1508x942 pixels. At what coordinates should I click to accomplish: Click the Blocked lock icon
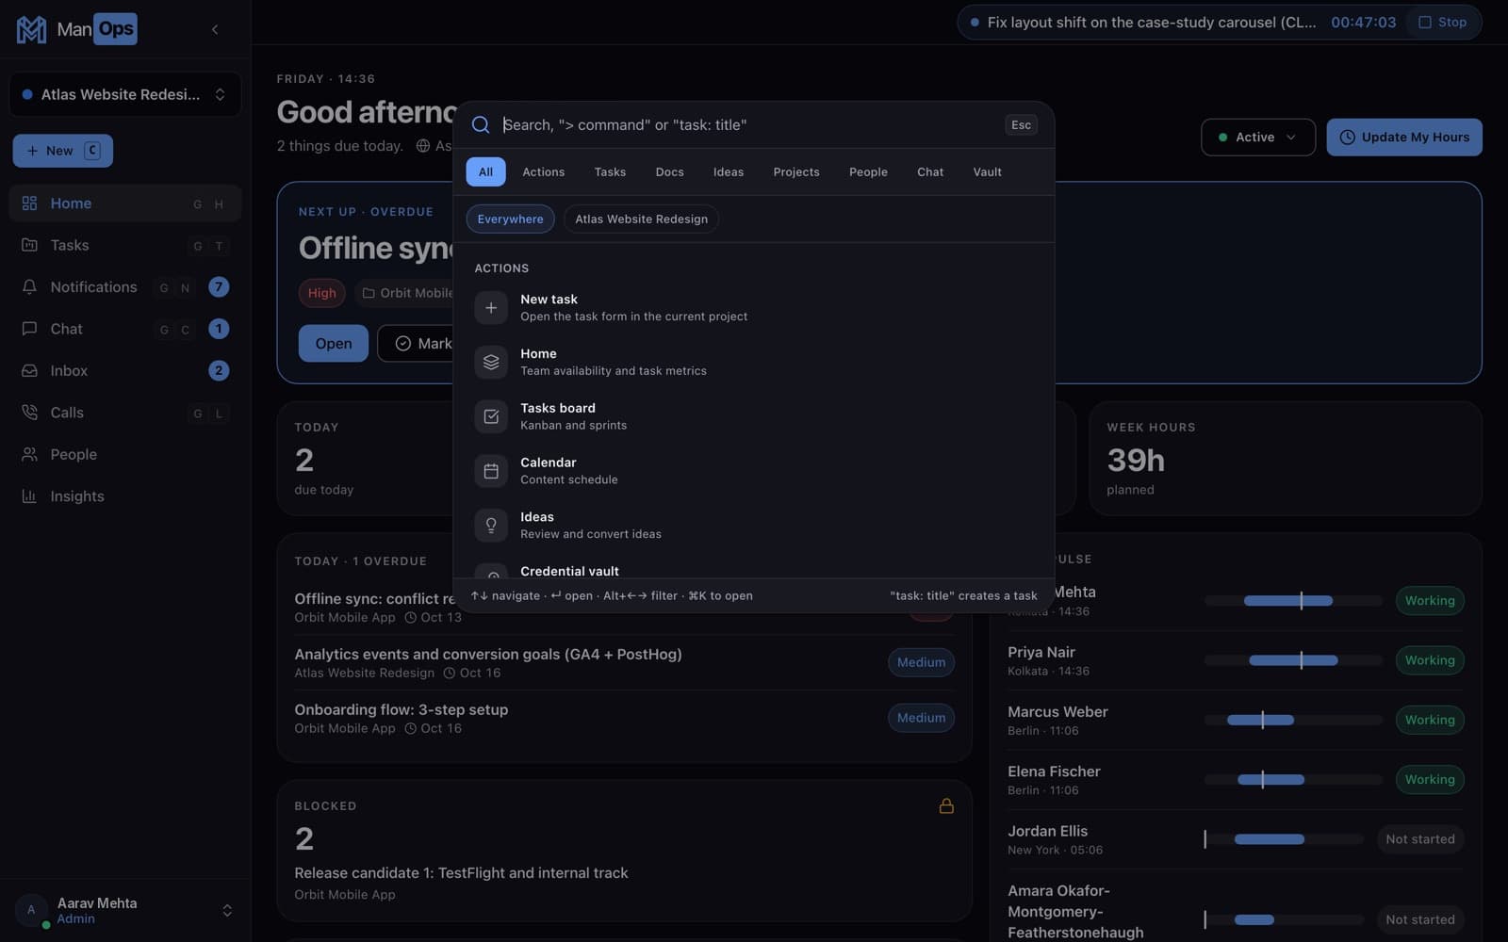[946, 806]
